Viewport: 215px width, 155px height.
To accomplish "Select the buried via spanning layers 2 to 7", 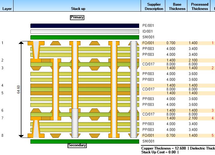I will (x=56, y=89).
